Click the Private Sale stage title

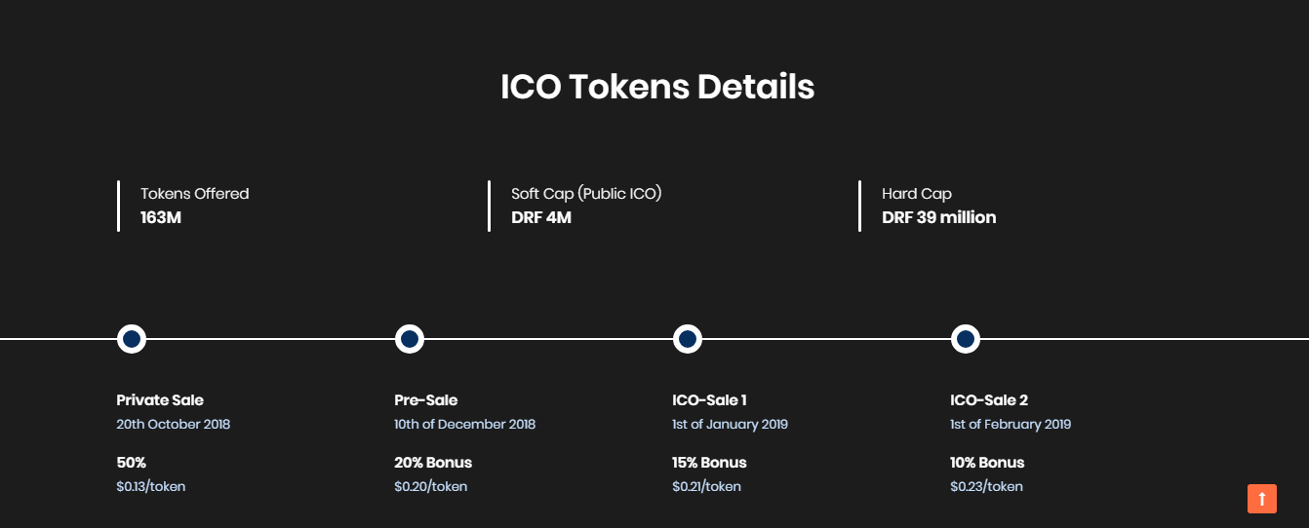[160, 400]
